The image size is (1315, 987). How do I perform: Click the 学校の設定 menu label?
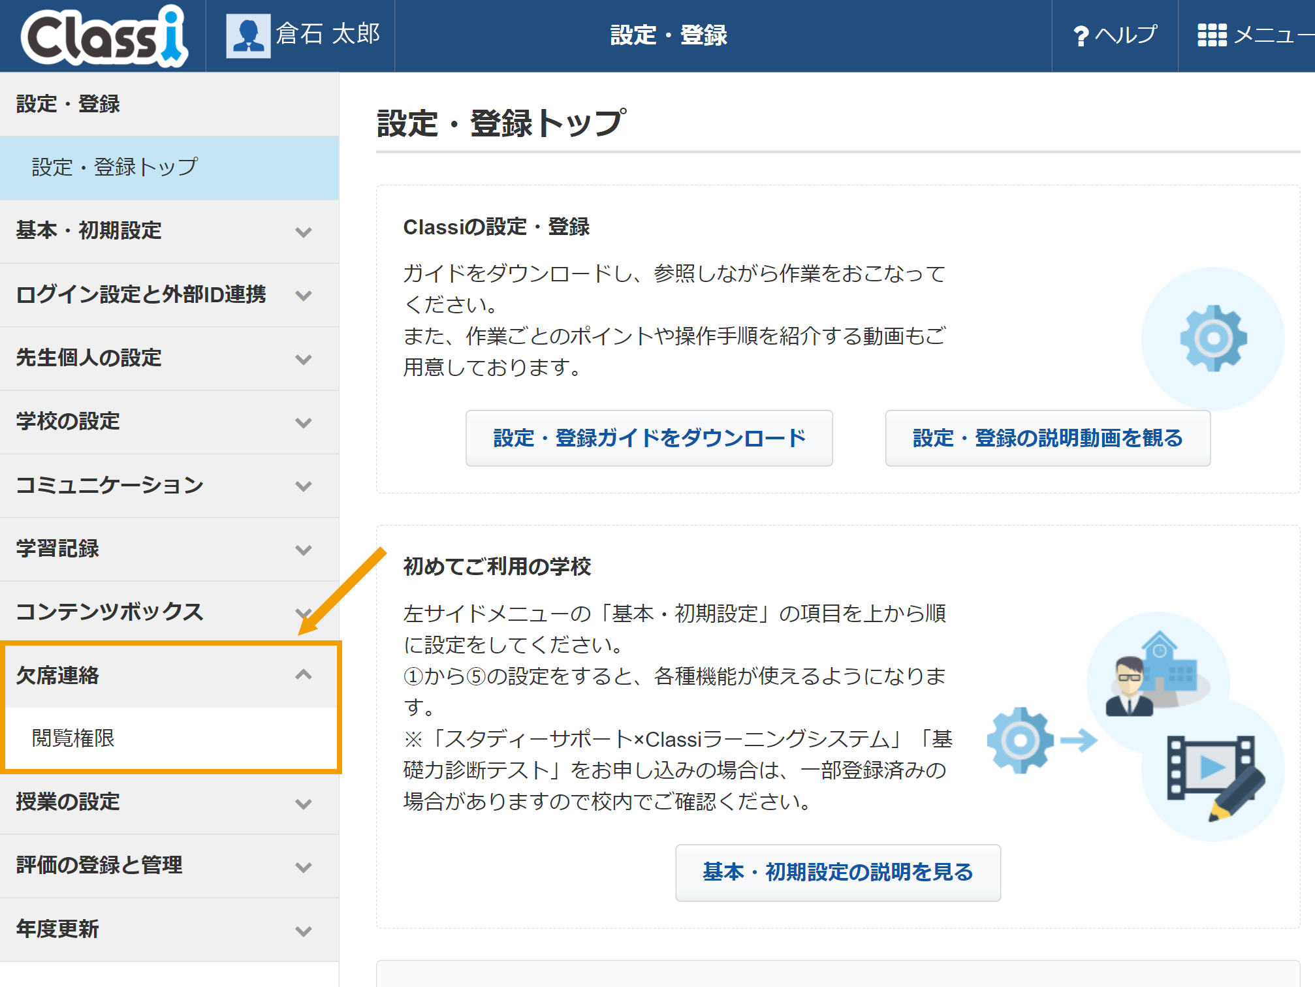pos(68,421)
